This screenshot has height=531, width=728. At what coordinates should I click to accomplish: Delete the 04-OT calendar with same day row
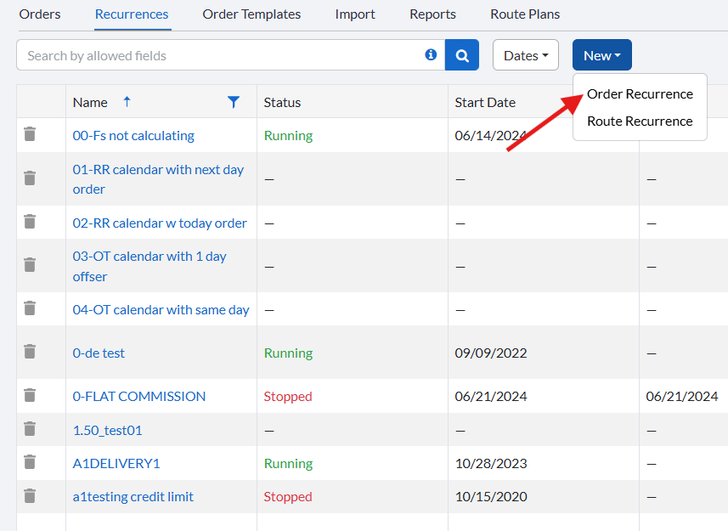pos(30,308)
